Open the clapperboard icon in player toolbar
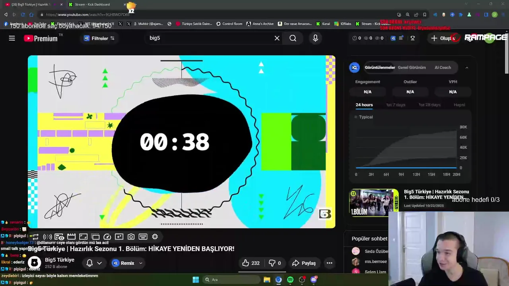Viewport: 509px width, 286px height. click(72, 237)
